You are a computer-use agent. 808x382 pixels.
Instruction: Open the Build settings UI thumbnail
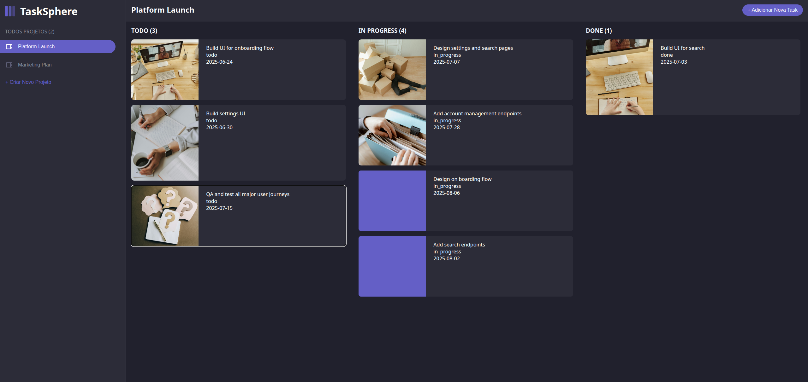pos(165,143)
